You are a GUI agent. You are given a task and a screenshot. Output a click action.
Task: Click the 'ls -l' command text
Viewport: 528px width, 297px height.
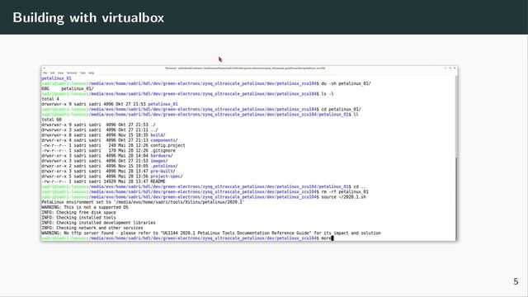[x=328, y=93]
